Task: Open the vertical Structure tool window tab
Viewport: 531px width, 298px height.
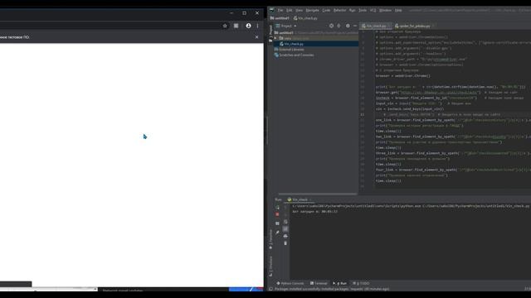Action: (x=270, y=267)
